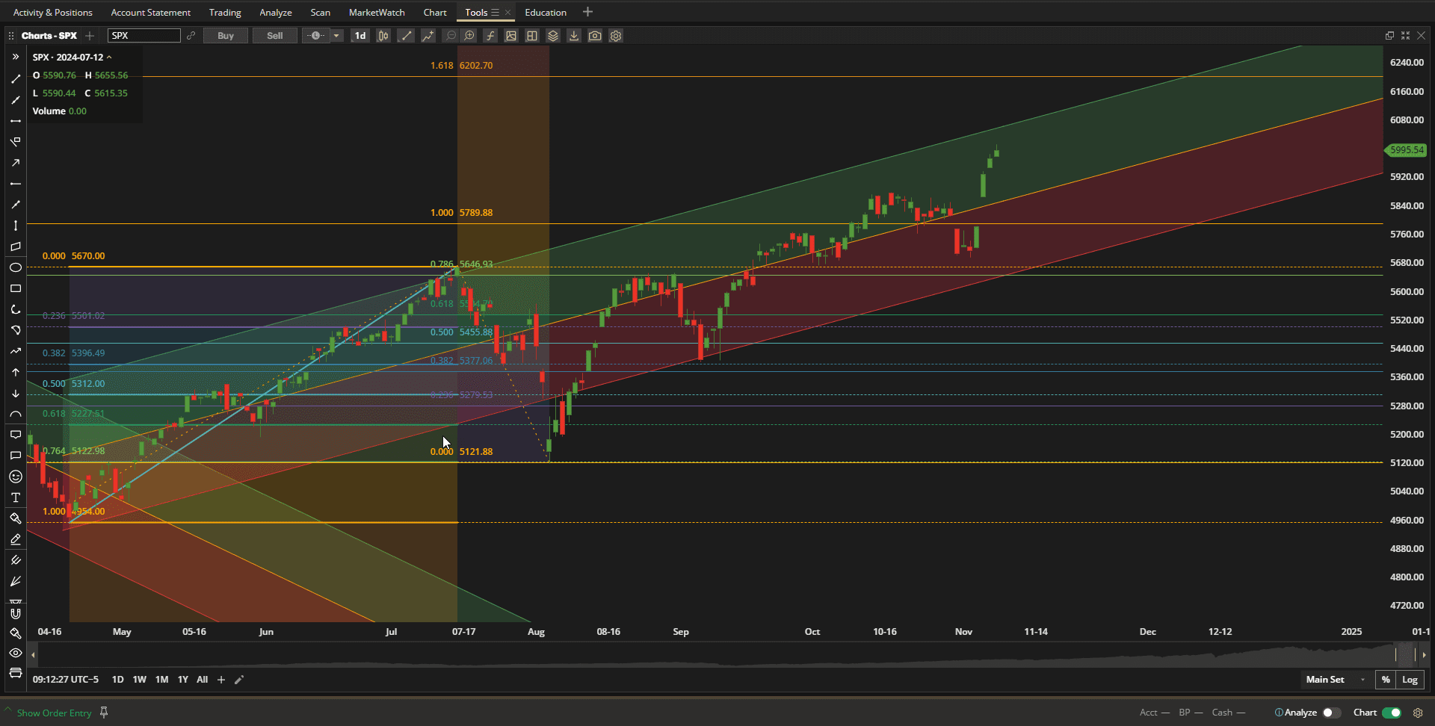The width and height of the screenshot is (1435, 726).
Task: Expand Show Order Entry panel
Action: pyautogui.click(x=54, y=713)
